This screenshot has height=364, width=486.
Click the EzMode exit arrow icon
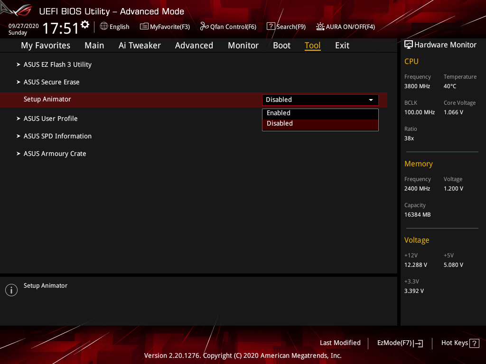[418, 343]
